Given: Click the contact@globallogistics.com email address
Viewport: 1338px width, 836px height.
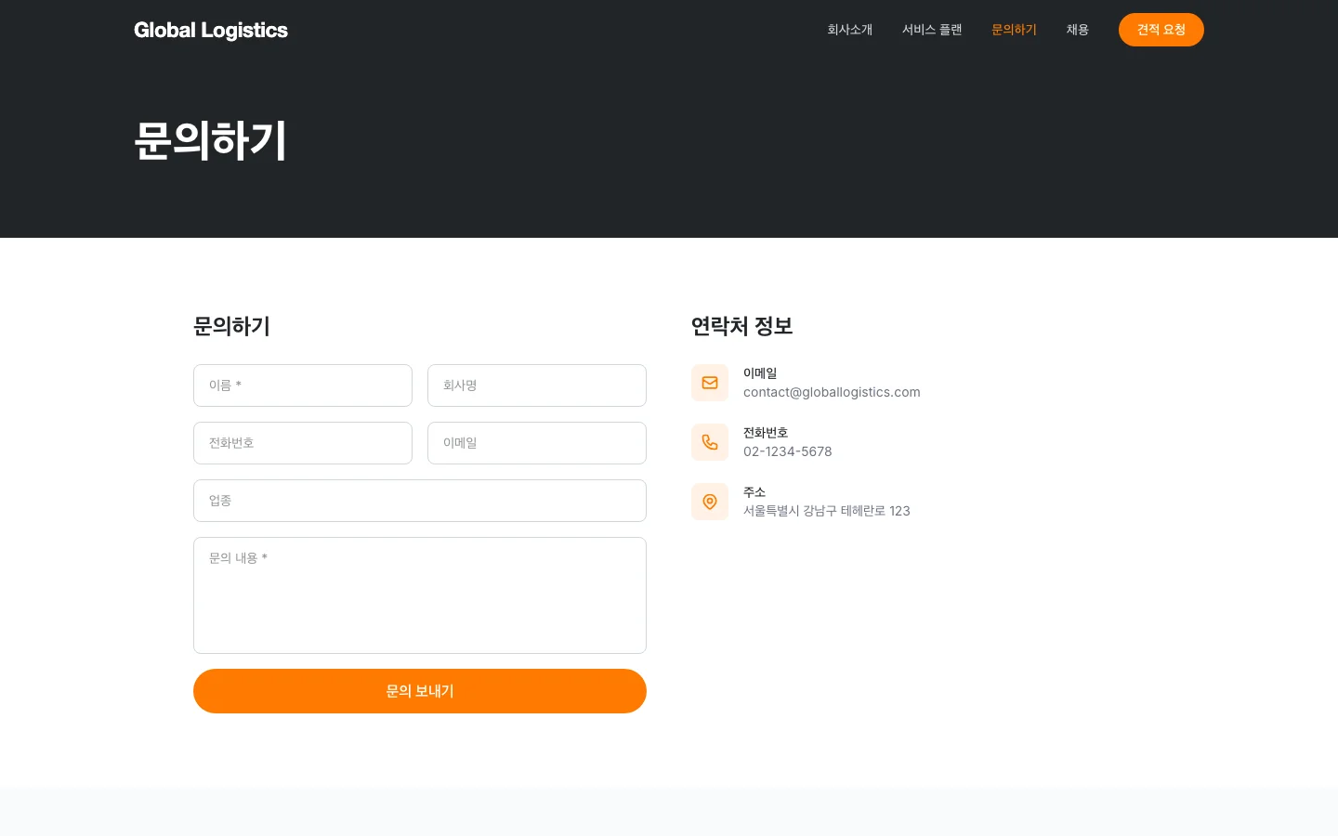Looking at the screenshot, I should (x=832, y=392).
